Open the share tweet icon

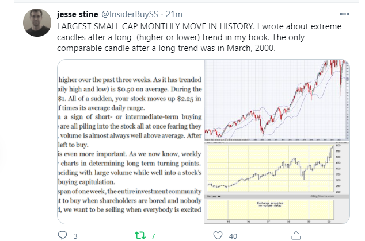tap(295, 234)
